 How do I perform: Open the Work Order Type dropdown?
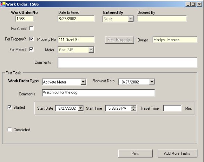[83, 82]
